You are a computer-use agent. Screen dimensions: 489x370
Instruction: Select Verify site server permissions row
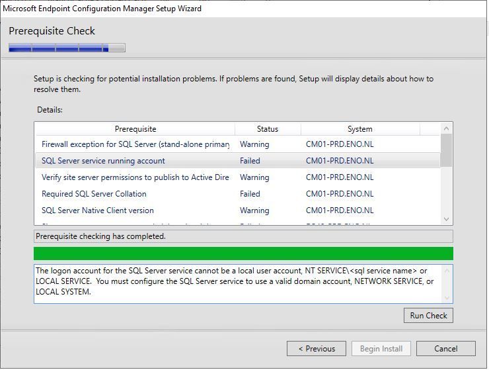tap(238, 177)
